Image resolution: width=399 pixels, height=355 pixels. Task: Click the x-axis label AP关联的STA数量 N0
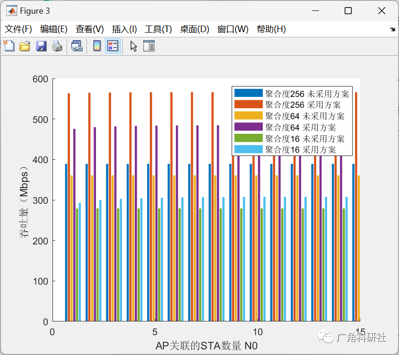tap(207, 346)
